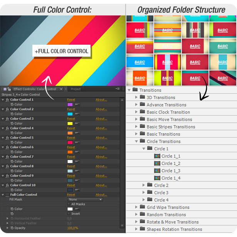The image size is (237, 237).
Task: Click the Opacity stopwatch icon
Action: click(12, 228)
